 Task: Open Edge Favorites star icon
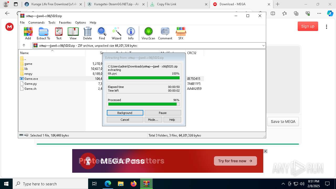point(285,13)
